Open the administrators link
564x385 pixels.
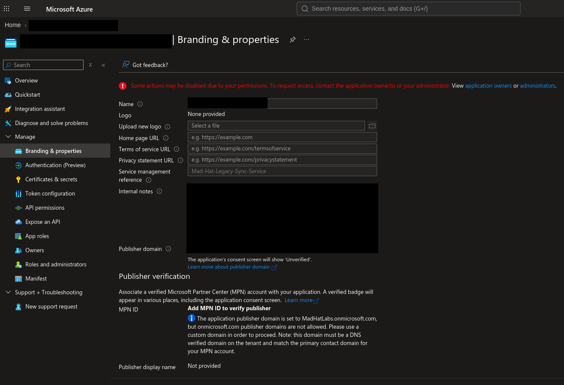pos(538,86)
